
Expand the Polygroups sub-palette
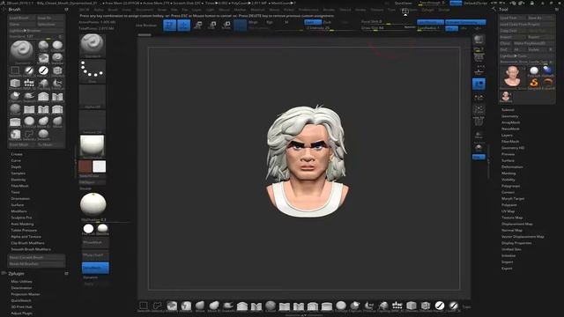(511, 186)
